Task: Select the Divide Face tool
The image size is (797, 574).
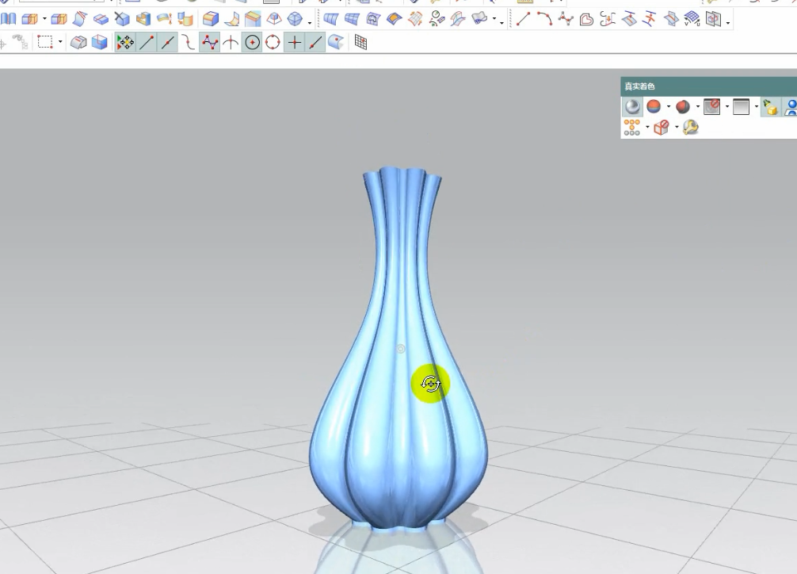Action: click(101, 19)
